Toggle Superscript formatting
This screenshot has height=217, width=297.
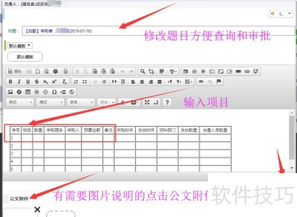54,82
